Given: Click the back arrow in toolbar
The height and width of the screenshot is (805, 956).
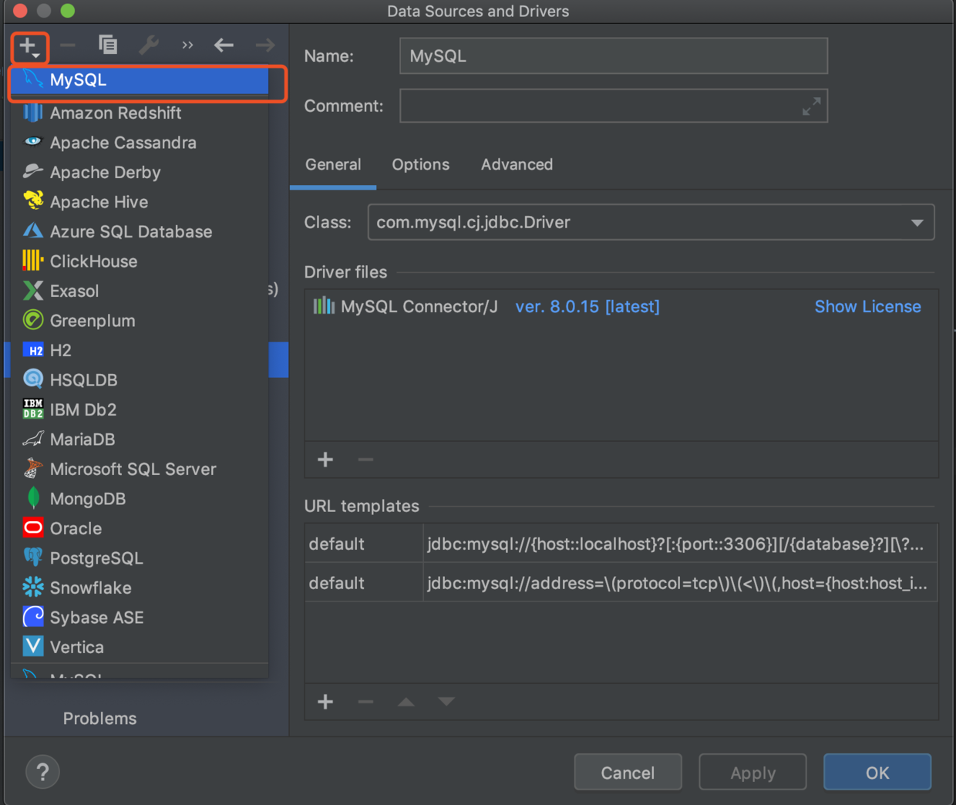Looking at the screenshot, I should (x=224, y=45).
